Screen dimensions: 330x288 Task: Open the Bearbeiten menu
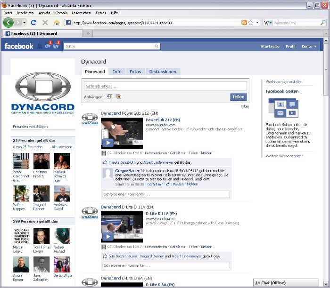coord(25,13)
